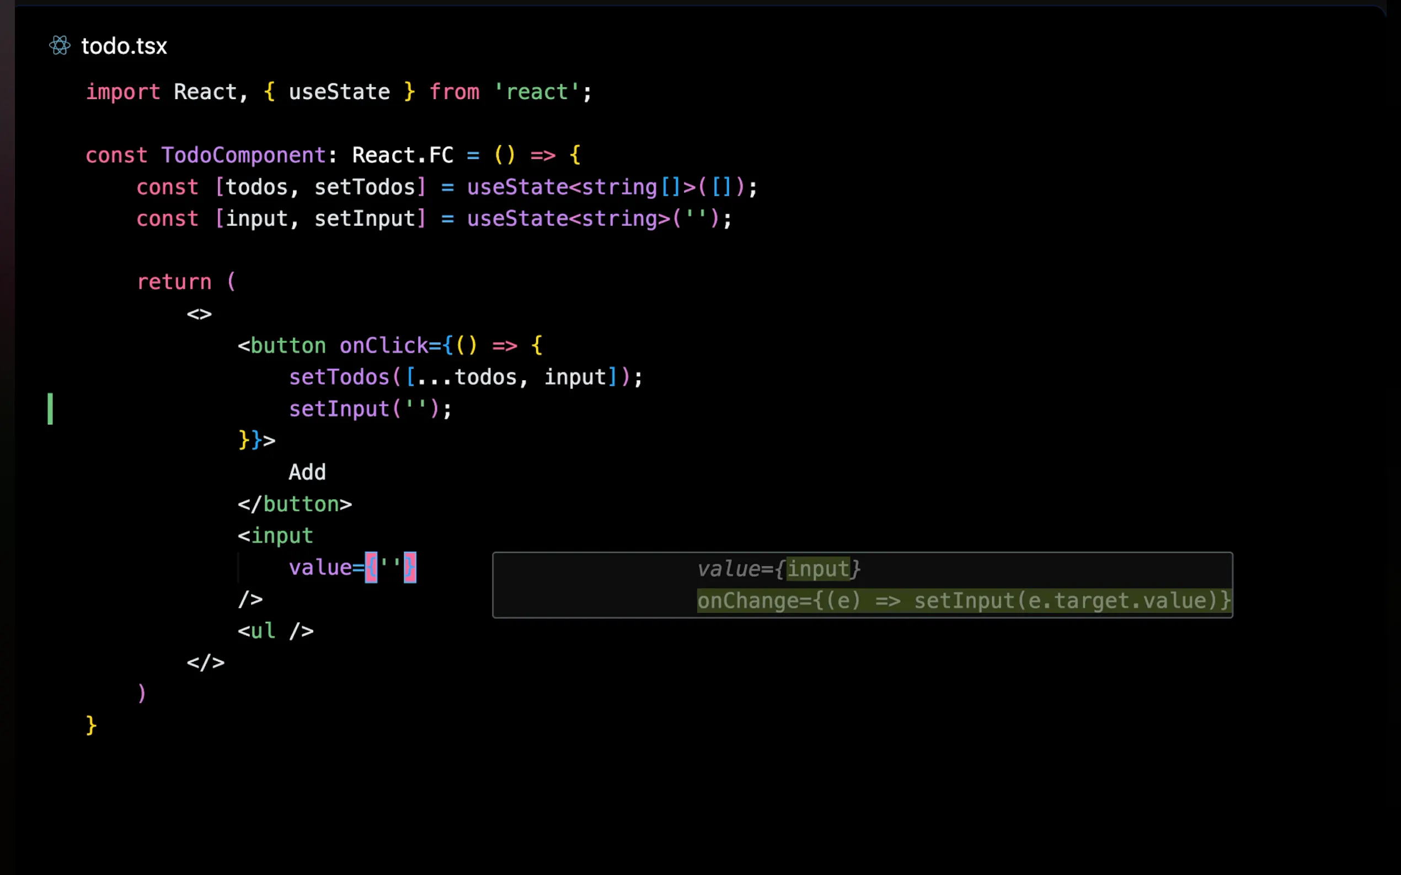
Task: Click the green change marker in gutter
Action: [50, 408]
